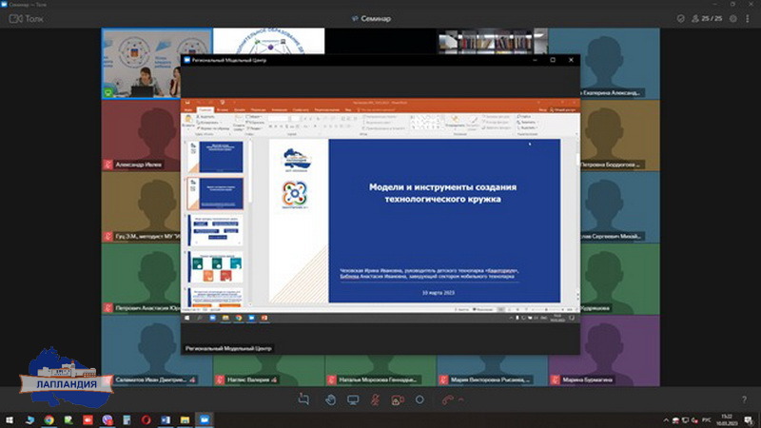Click the presenter's webcam video tile
Viewport: 761px width, 428px height.
coord(143,64)
